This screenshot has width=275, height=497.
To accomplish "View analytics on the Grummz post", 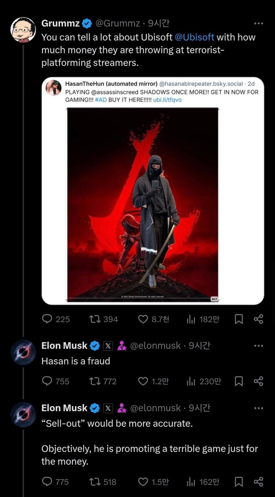I will [x=191, y=319].
